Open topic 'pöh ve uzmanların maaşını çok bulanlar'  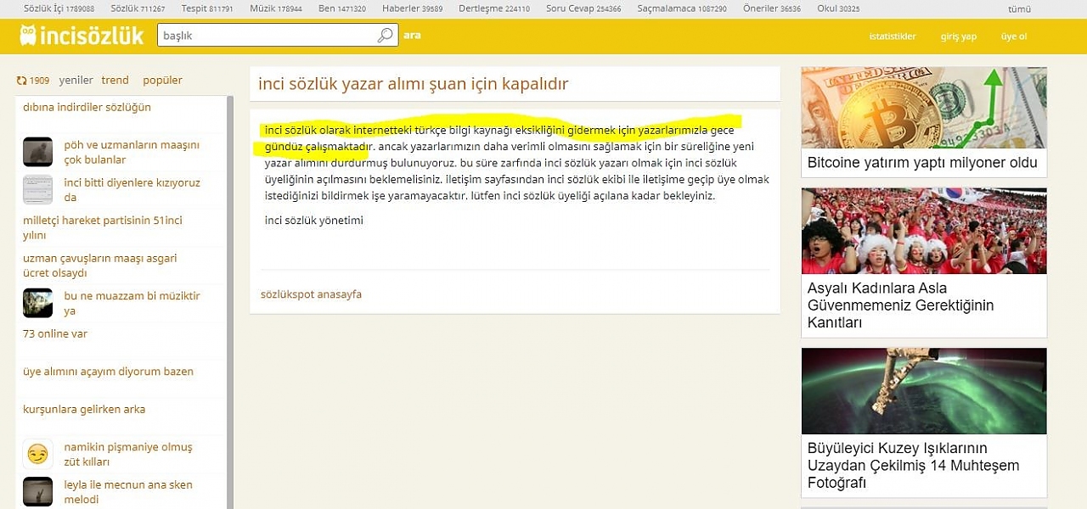pyautogui.click(x=132, y=153)
